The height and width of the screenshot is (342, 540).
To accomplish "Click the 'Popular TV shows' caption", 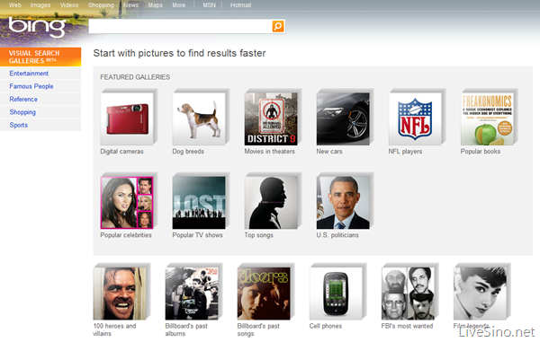I will click(x=197, y=235).
